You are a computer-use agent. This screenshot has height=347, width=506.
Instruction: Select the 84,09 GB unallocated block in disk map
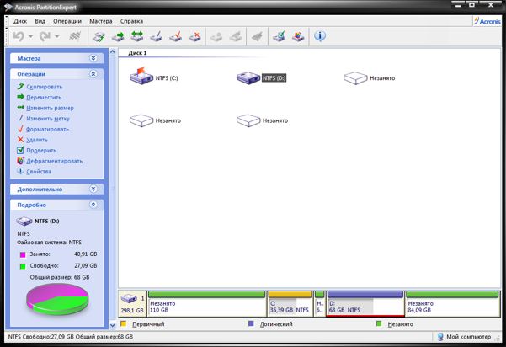451,305
